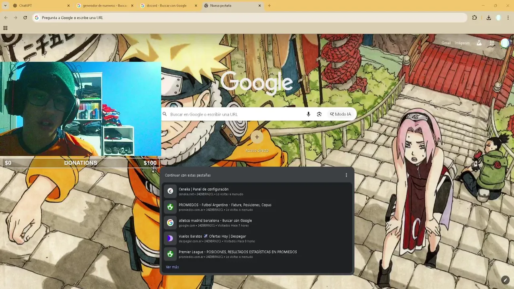Click the Despegar favicon icon
Image resolution: width=514 pixels, height=289 pixels.
point(170,238)
